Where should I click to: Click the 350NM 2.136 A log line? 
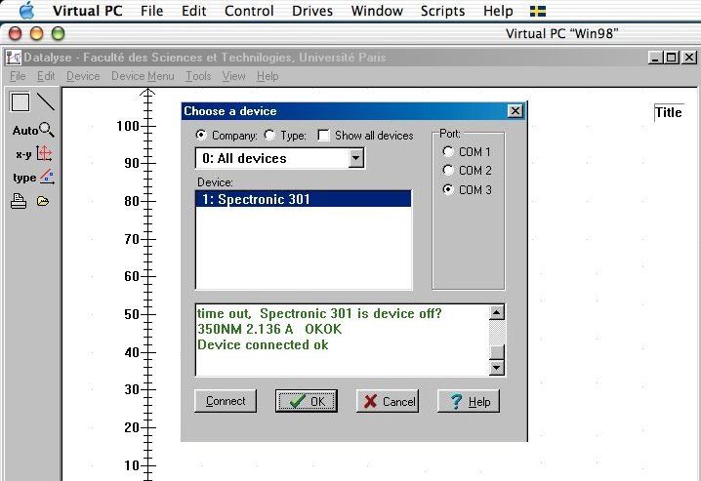click(269, 329)
